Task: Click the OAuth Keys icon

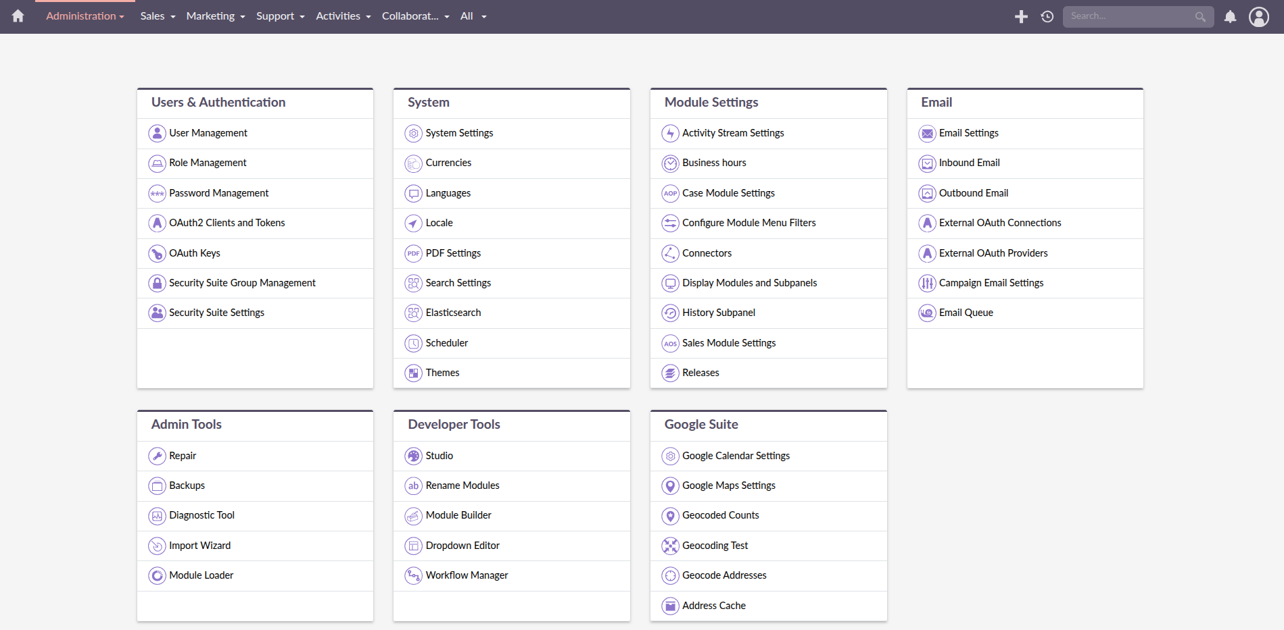Action: (157, 253)
